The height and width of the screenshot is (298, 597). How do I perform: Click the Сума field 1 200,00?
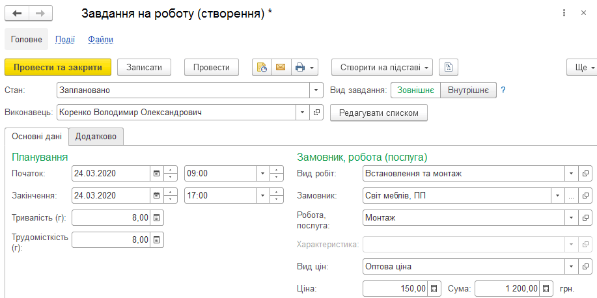point(507,288)
